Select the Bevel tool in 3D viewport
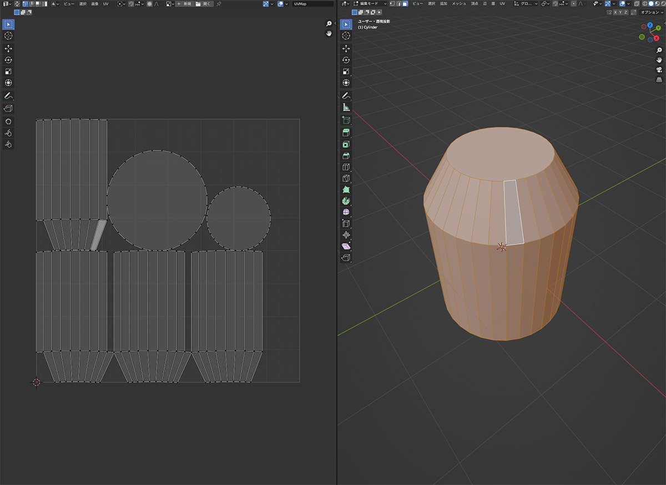The width and height of the screenshot is (666, 485). click(x=346, y=156)
